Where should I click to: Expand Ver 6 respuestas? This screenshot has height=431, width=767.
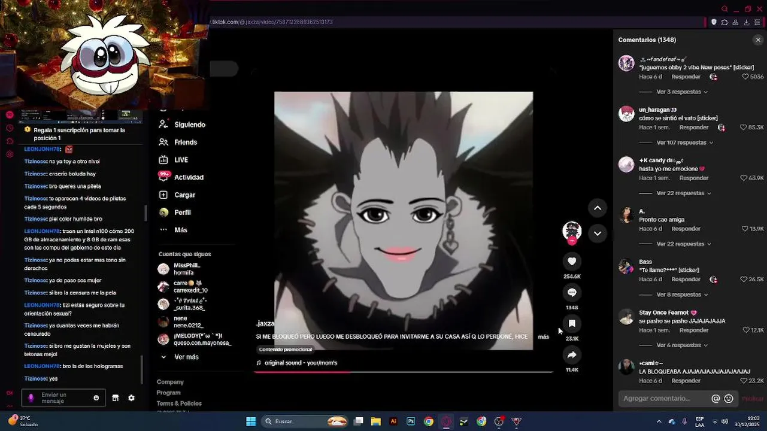pyautogui.click(x=682, y=345)
